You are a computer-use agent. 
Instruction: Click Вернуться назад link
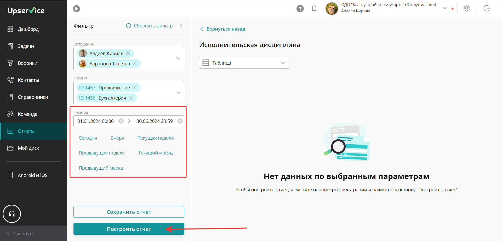pos(223,29)
